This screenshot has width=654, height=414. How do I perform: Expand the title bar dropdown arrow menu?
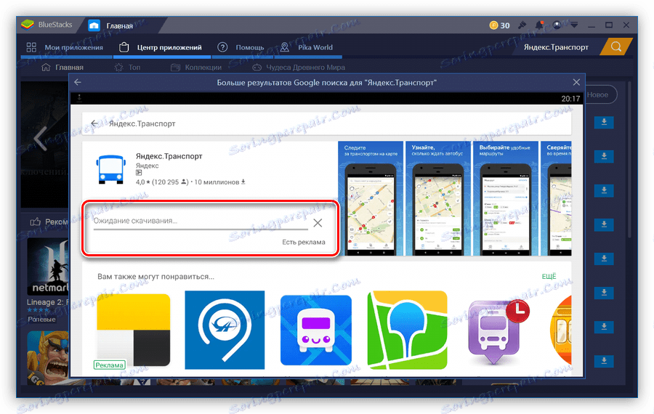(574, 25)
